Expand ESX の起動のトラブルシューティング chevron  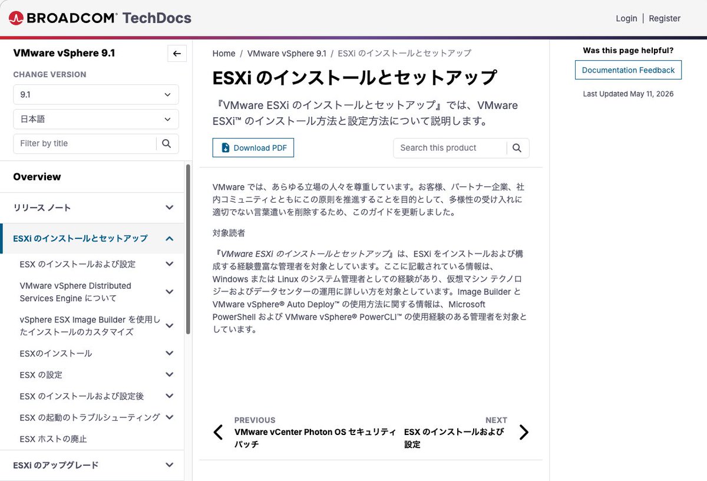coord(170,417)
